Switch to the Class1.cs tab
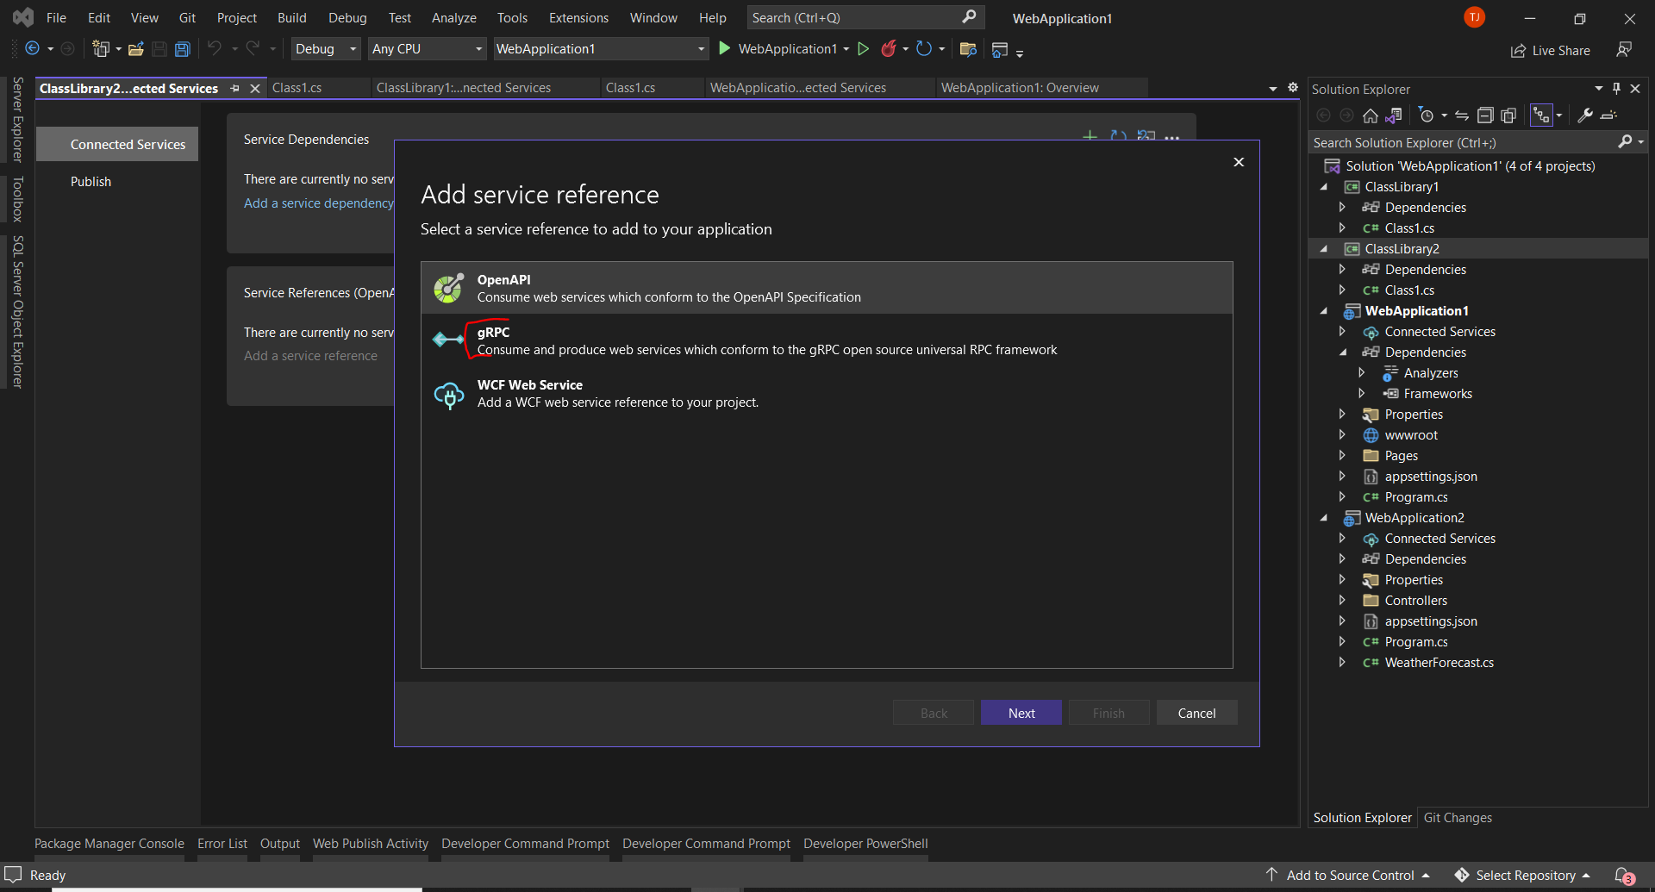Image resolution: width=1655 pixels, height=892 pixels. (x=297, y=87)
